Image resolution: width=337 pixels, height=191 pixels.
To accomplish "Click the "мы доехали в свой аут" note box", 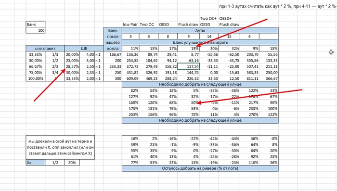I will 60,147.
